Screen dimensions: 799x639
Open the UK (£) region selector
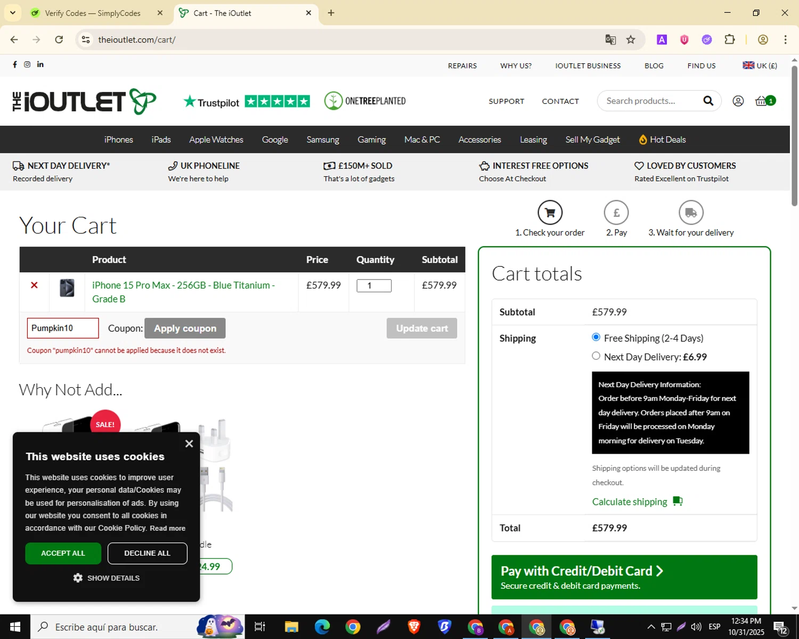[x=760, y=65]
